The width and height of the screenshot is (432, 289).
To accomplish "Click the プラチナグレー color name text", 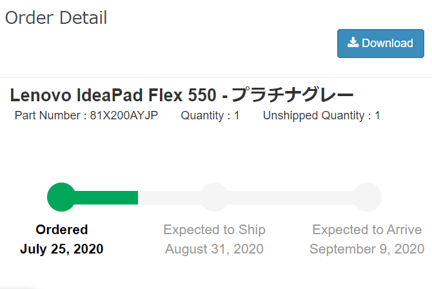I will click(293, 95).
